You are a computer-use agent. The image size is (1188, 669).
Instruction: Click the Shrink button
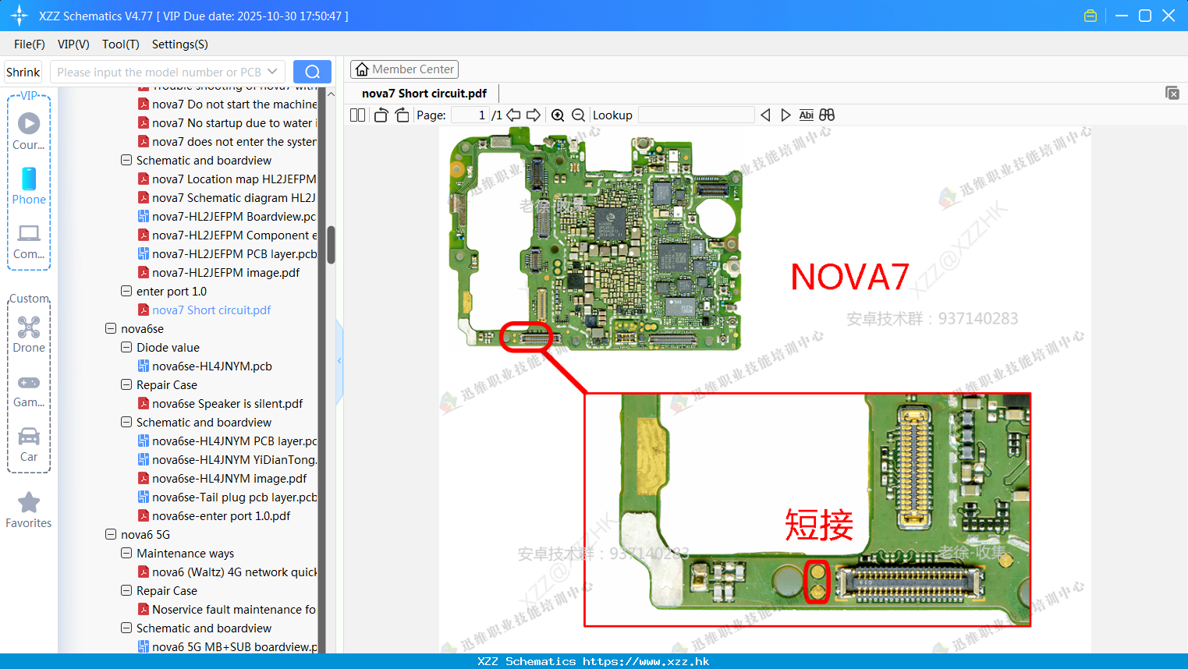point(23,72)
